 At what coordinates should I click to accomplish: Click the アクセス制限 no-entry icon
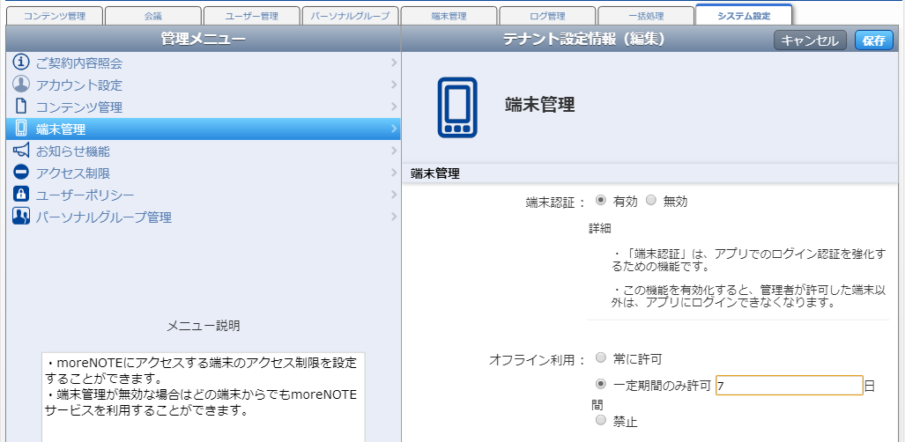(21, 173)
